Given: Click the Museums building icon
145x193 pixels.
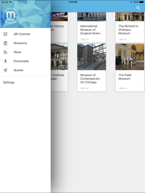Looking at the screenshot, I should [x=6, y=43].
